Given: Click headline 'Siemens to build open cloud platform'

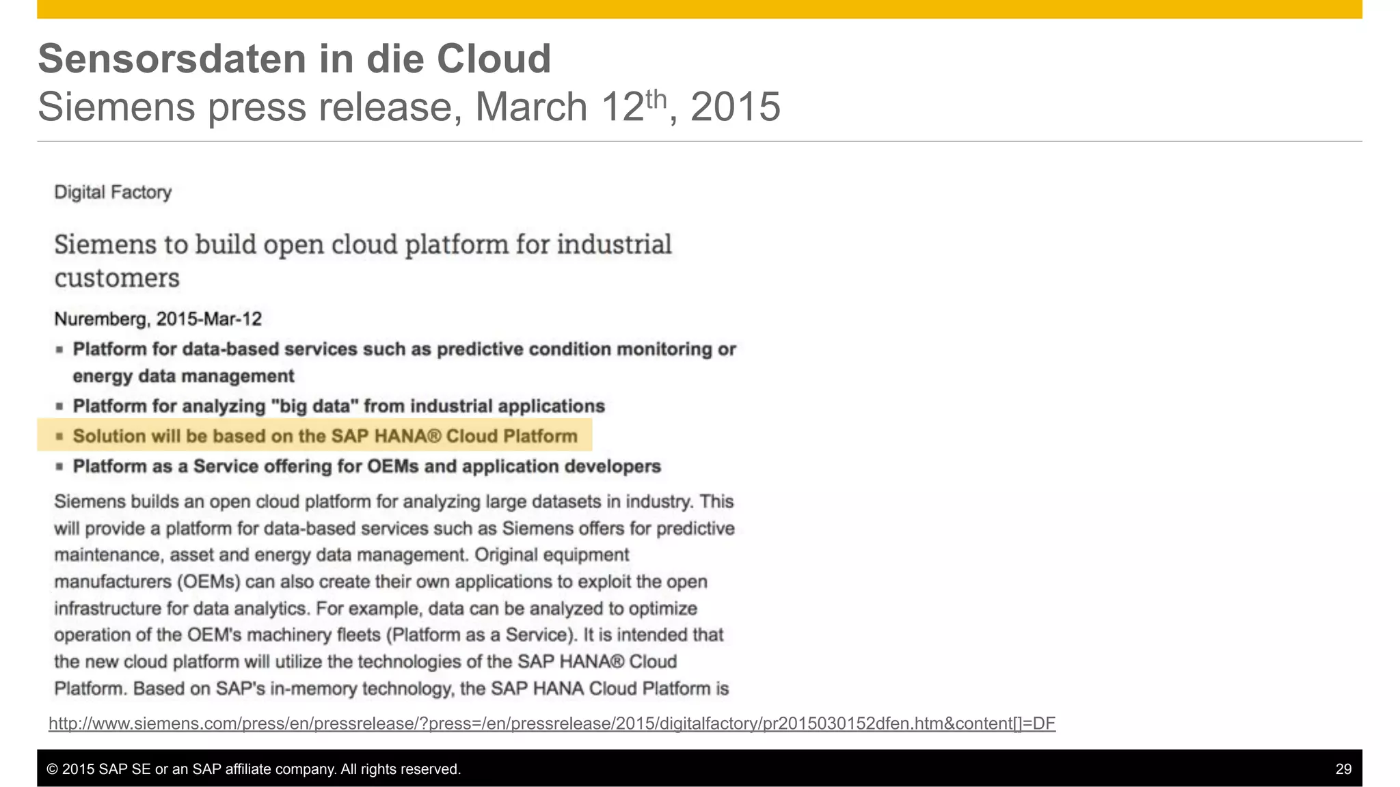Looking at the screenshot, I should point(363,261).
